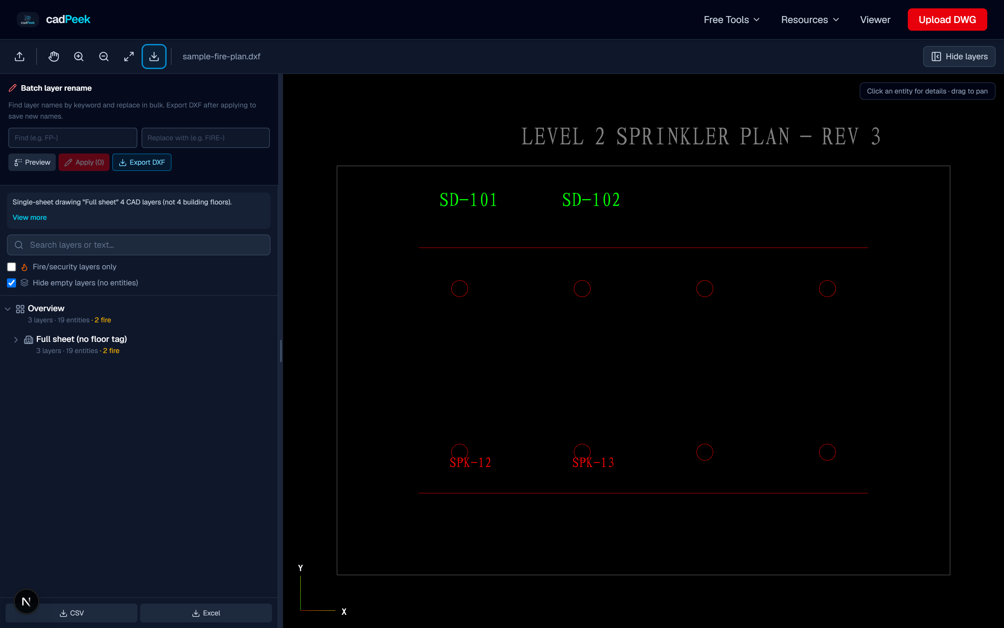Export layers with the CSV button
The width and height of the screenshot is (1004, 628).
71,613
